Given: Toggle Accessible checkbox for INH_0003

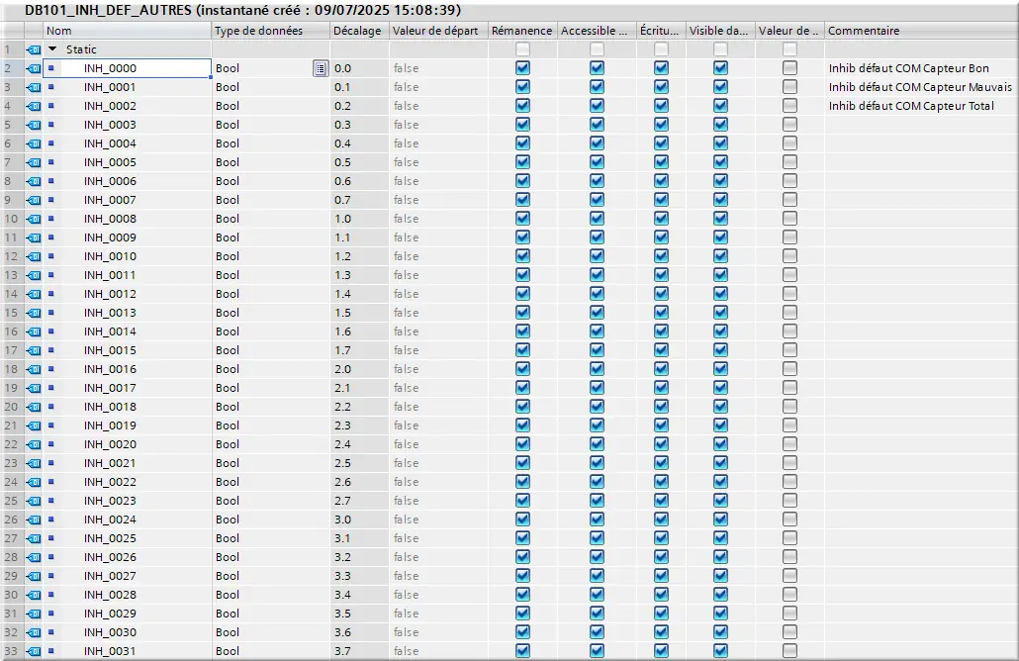Looking at the screenshot, I should [597, 124].
